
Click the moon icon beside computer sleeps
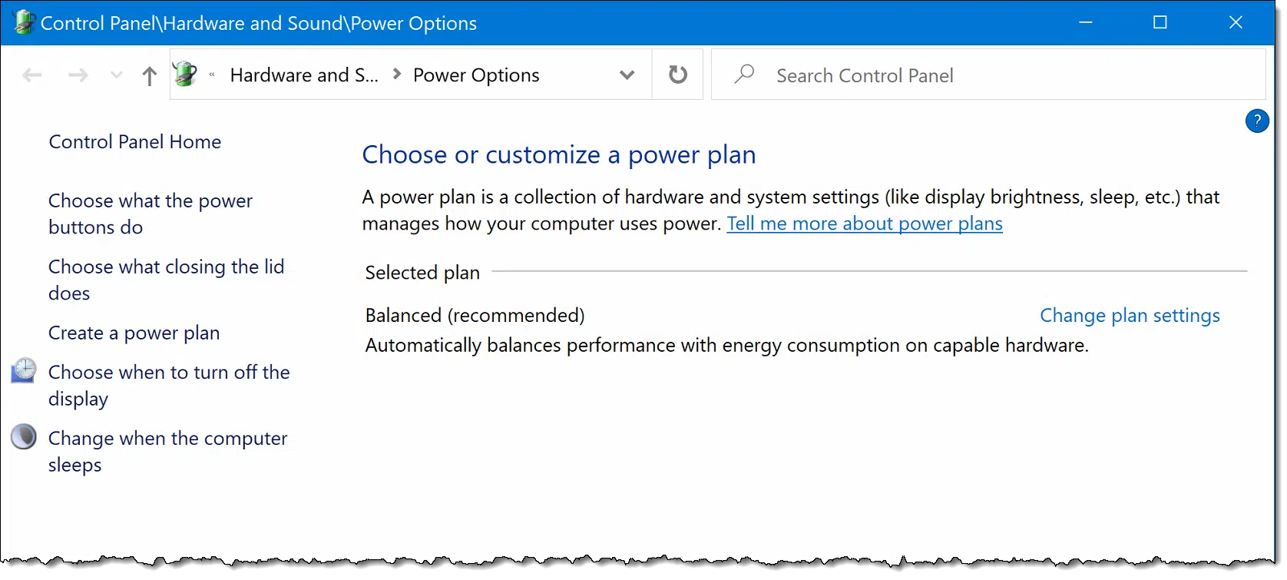pyautogui.click(x=24, y=436)
